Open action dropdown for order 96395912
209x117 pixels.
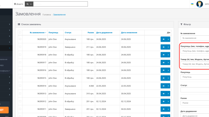pyautogui.click(x=168, y=101)
